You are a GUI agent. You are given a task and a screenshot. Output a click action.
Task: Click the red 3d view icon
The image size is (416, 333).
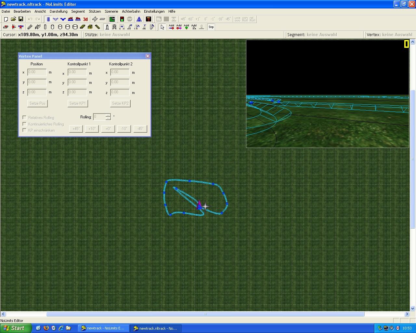pyautogui.click(x=85, y=19)
